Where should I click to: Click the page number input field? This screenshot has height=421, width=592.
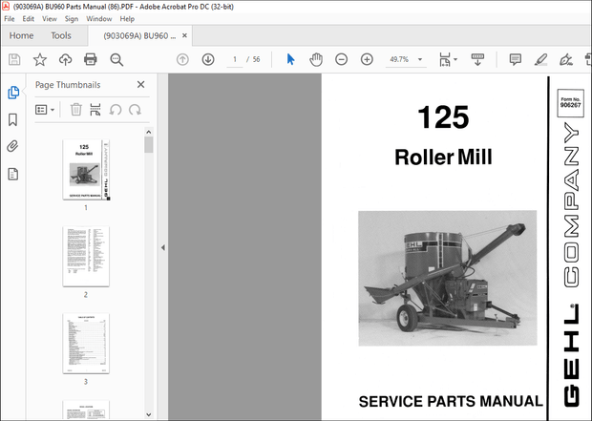[x=235, y=59]
